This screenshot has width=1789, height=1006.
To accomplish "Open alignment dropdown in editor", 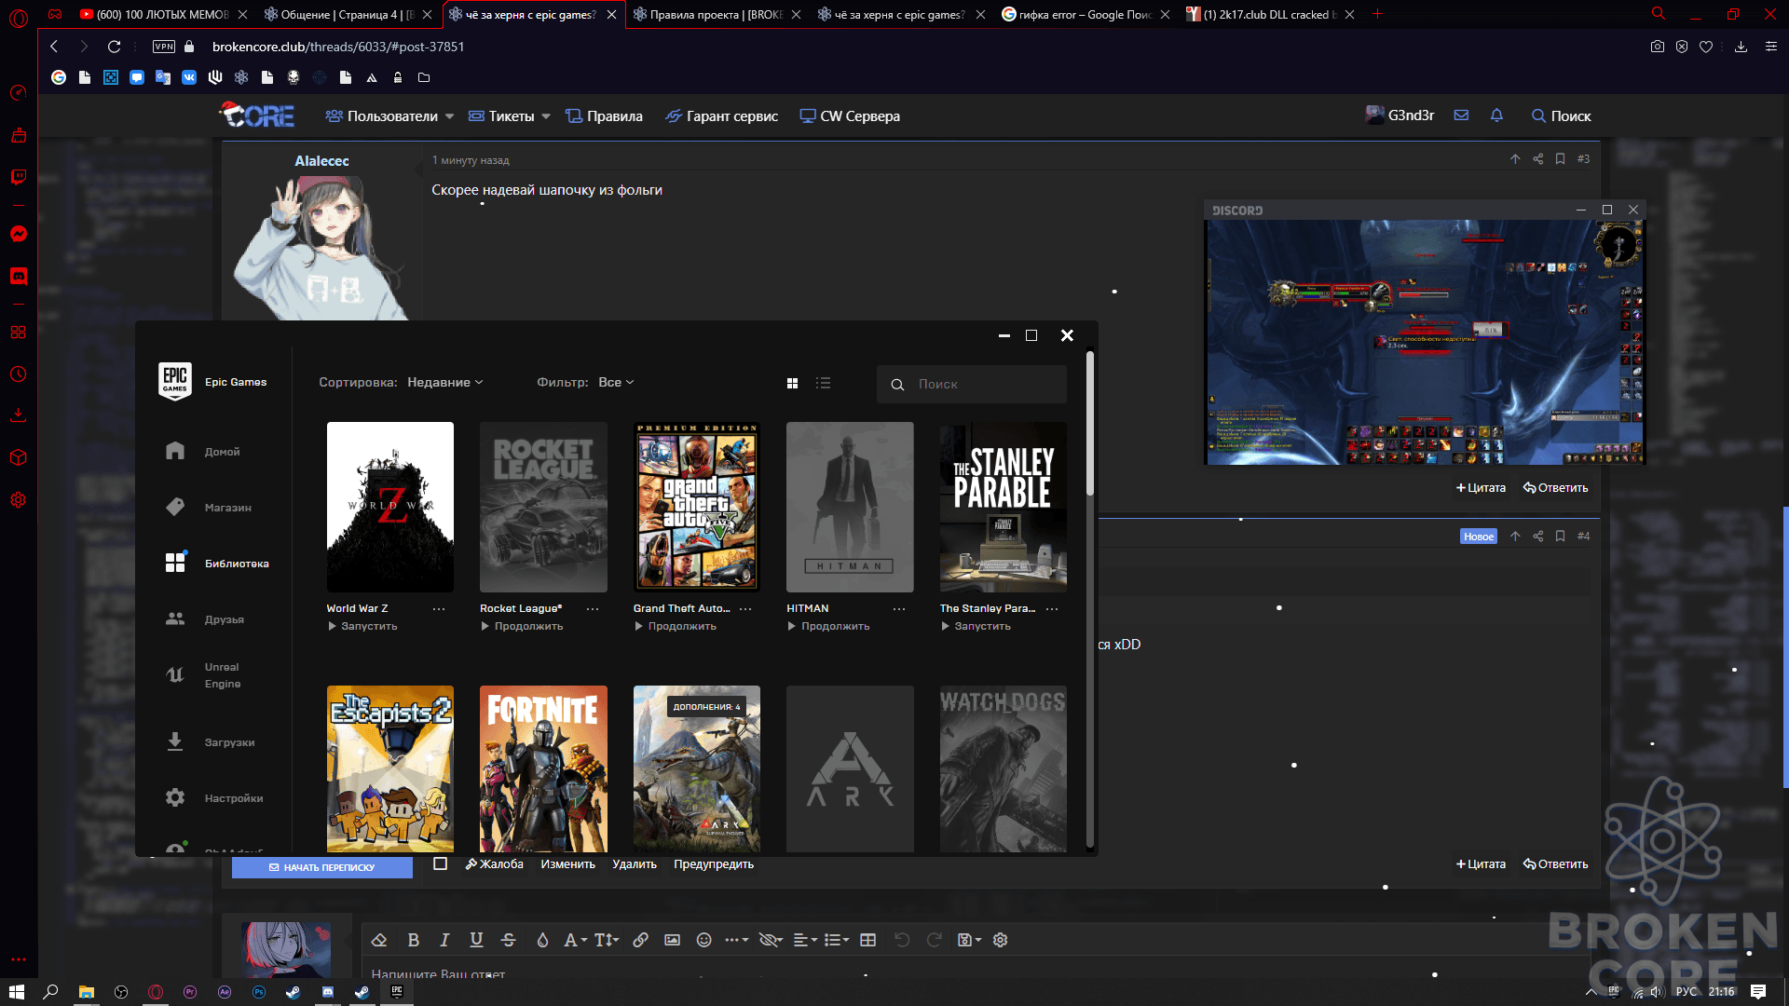I will pos(804,940).
